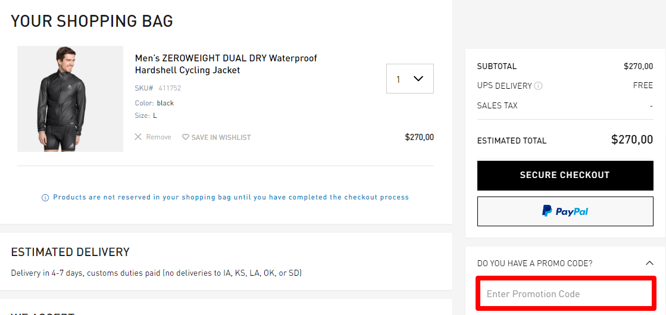Click the heart icon for wishlist
Image resolution: width=666 pixels, height=315 pixels.
(x=186, y=138)
